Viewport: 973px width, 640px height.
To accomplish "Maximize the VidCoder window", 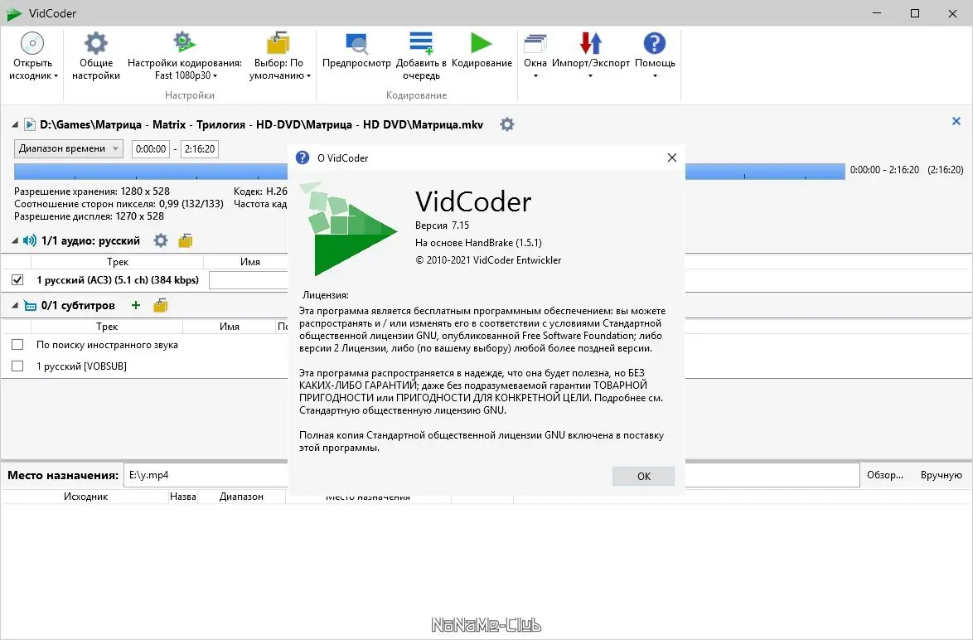I will pyautogui.click(x=915, y=13).
